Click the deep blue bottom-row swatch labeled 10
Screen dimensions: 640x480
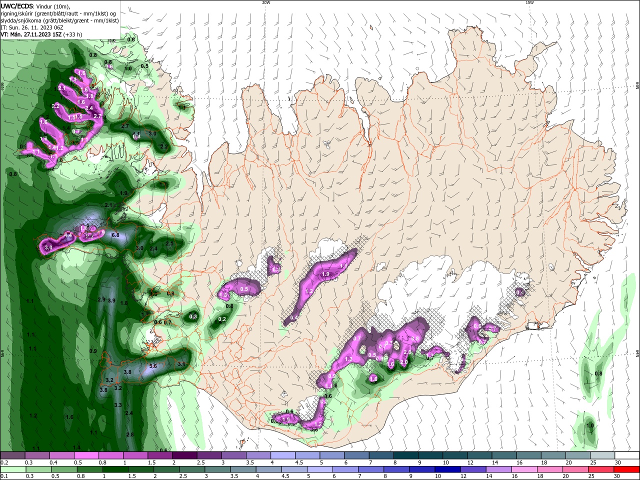click(448, 469)
